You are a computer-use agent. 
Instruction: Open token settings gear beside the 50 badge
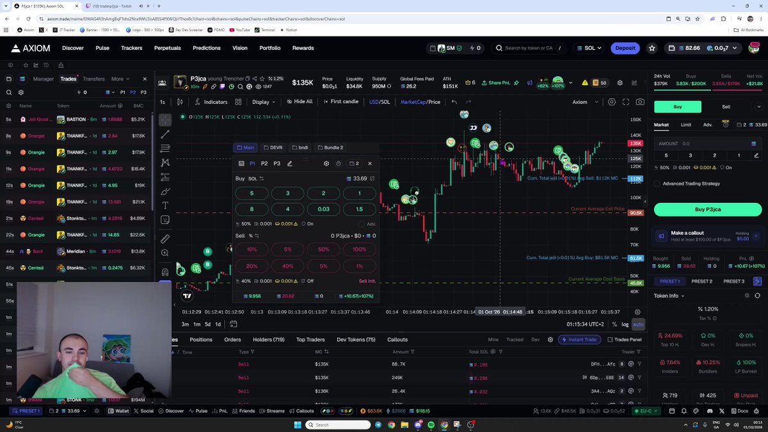coord(620,83)
